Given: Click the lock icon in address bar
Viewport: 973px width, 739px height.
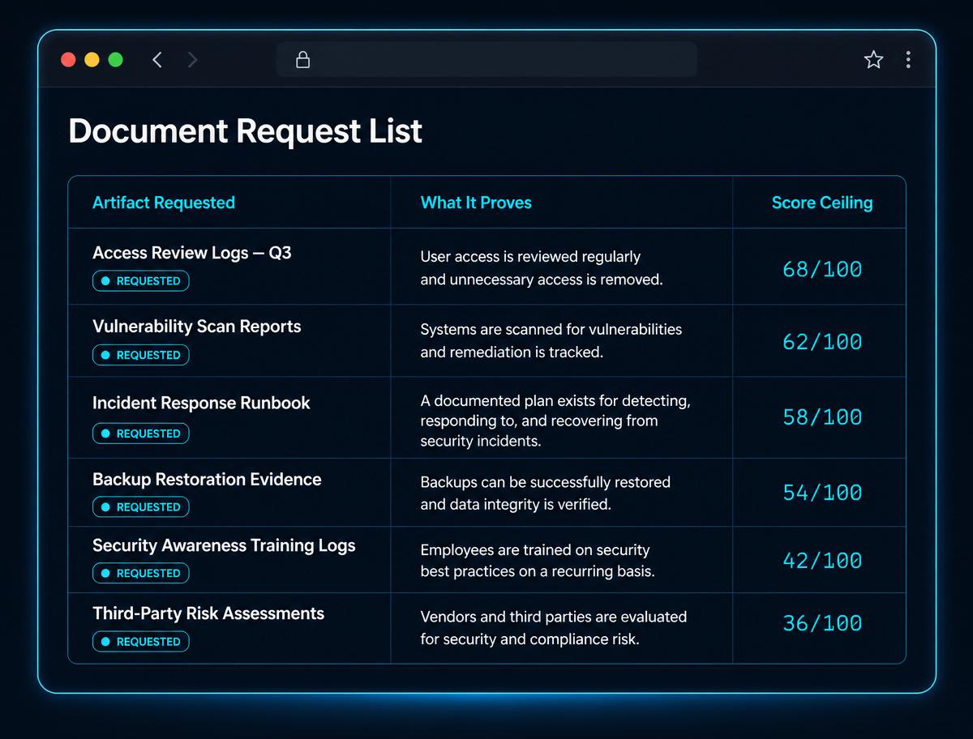Looking at the screenshot, I should pos(302,59).
